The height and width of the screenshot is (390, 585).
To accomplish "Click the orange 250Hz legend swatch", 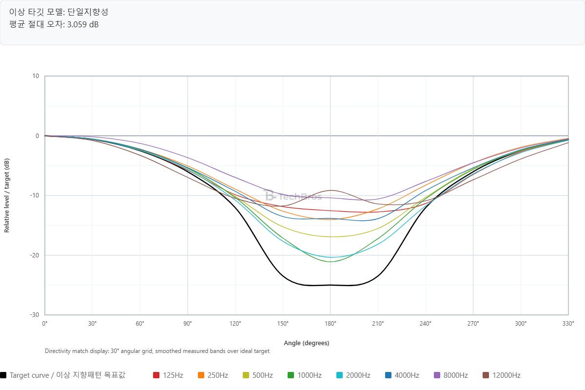I will tap(201, 375).
